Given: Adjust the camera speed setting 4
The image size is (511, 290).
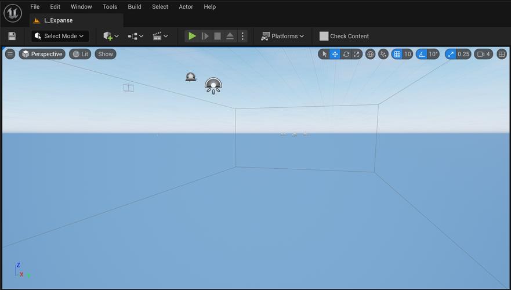Looking at the screenshot, I should tap(484, 54).
